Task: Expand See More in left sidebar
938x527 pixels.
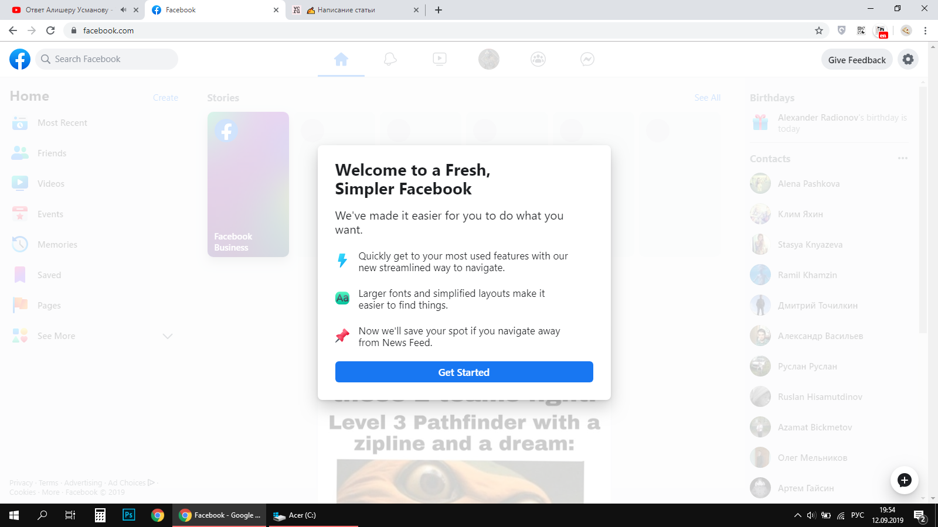Action: coord(93,336)
